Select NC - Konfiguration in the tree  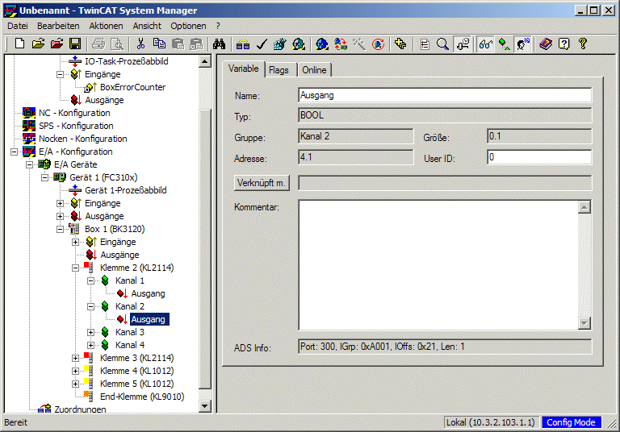click(x=74, y=113)
